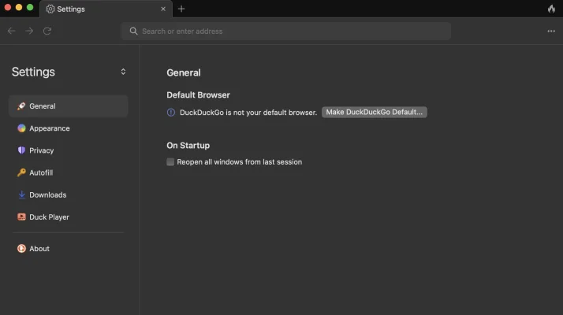Click the On Startup heading
Image resolution: width=563 pixels, height=315 pixels.
pyautogui.click(x=188, y=146)
